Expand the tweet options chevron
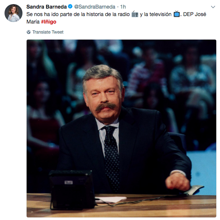Viewport: 220px width, 220px height. pyautogui.click(x=213, y=7)
